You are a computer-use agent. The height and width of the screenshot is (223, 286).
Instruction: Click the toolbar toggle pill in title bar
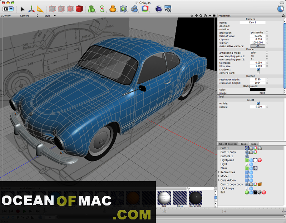pos(282,3)
